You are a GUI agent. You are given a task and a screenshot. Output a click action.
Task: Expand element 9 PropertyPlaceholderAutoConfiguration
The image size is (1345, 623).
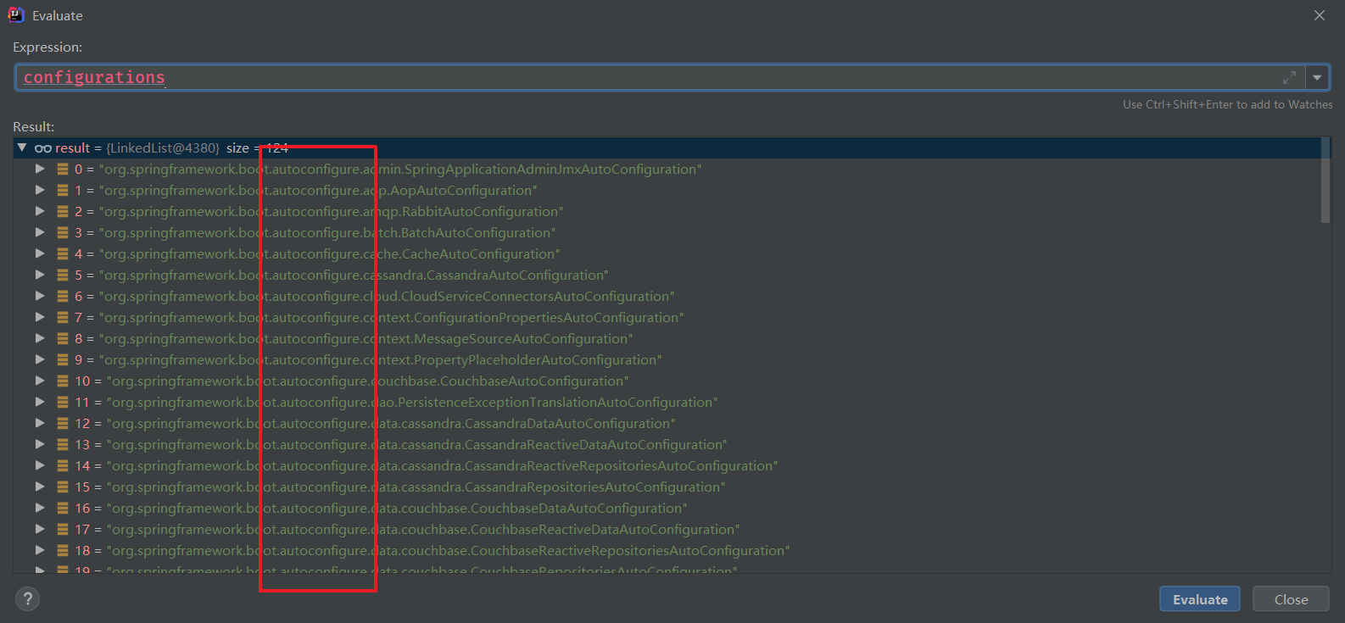pos(39,359)
